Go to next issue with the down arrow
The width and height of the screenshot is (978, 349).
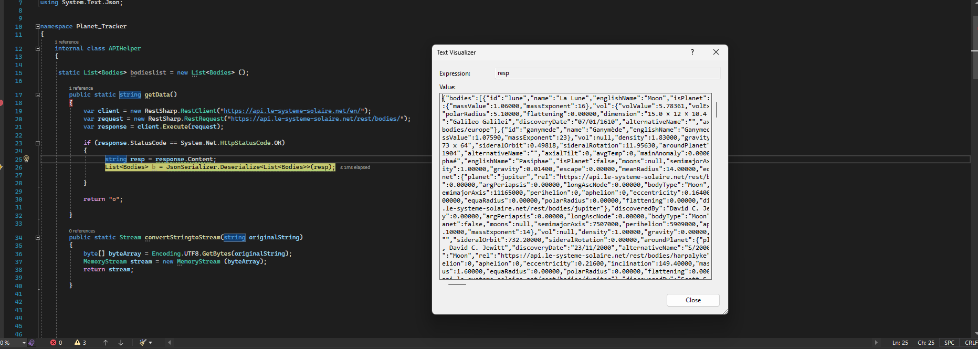[x=121, y=343]
